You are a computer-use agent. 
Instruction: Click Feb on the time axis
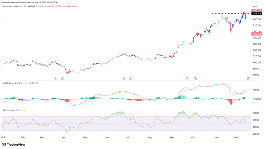click(x=23, y=138)
